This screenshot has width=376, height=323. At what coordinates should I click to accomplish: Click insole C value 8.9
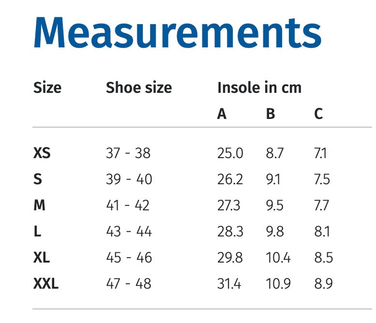point(323,284)
